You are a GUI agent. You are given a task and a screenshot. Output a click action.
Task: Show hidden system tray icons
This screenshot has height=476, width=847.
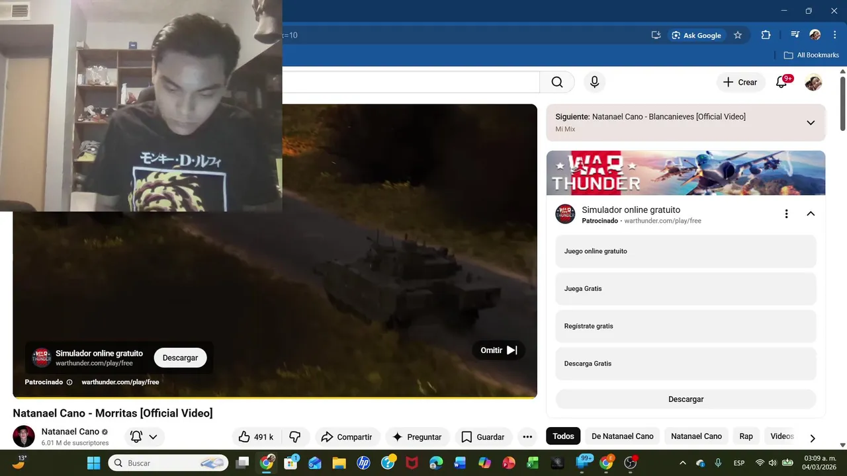coord(684,463)
